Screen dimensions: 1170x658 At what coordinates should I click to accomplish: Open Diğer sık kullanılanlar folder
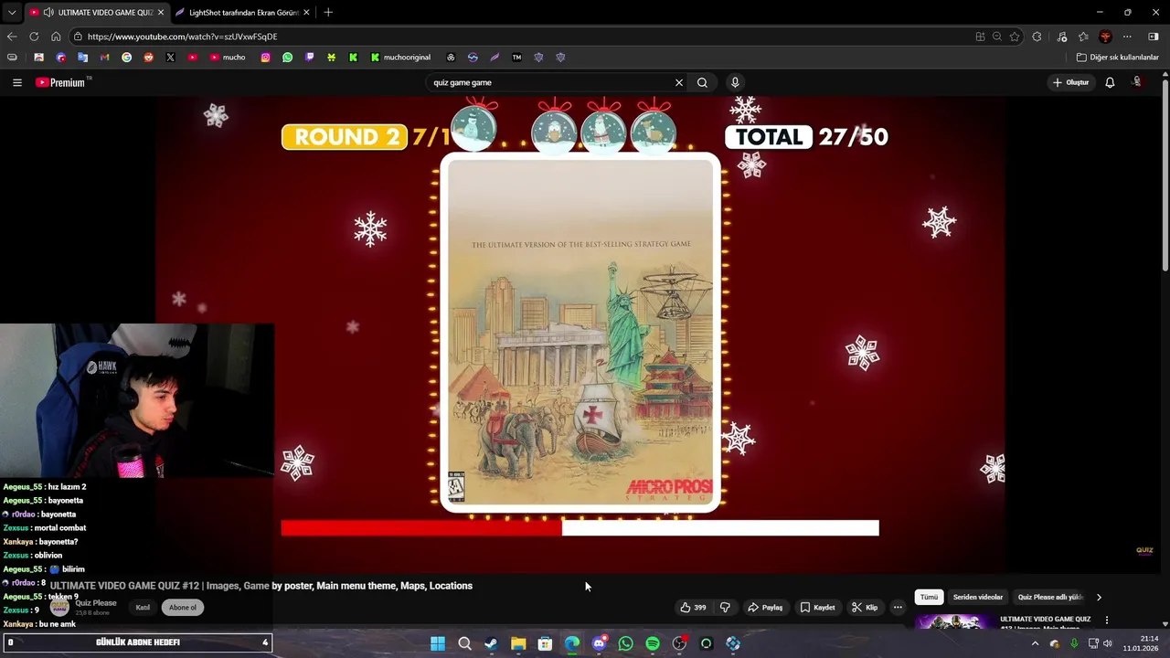(1117, 57)
